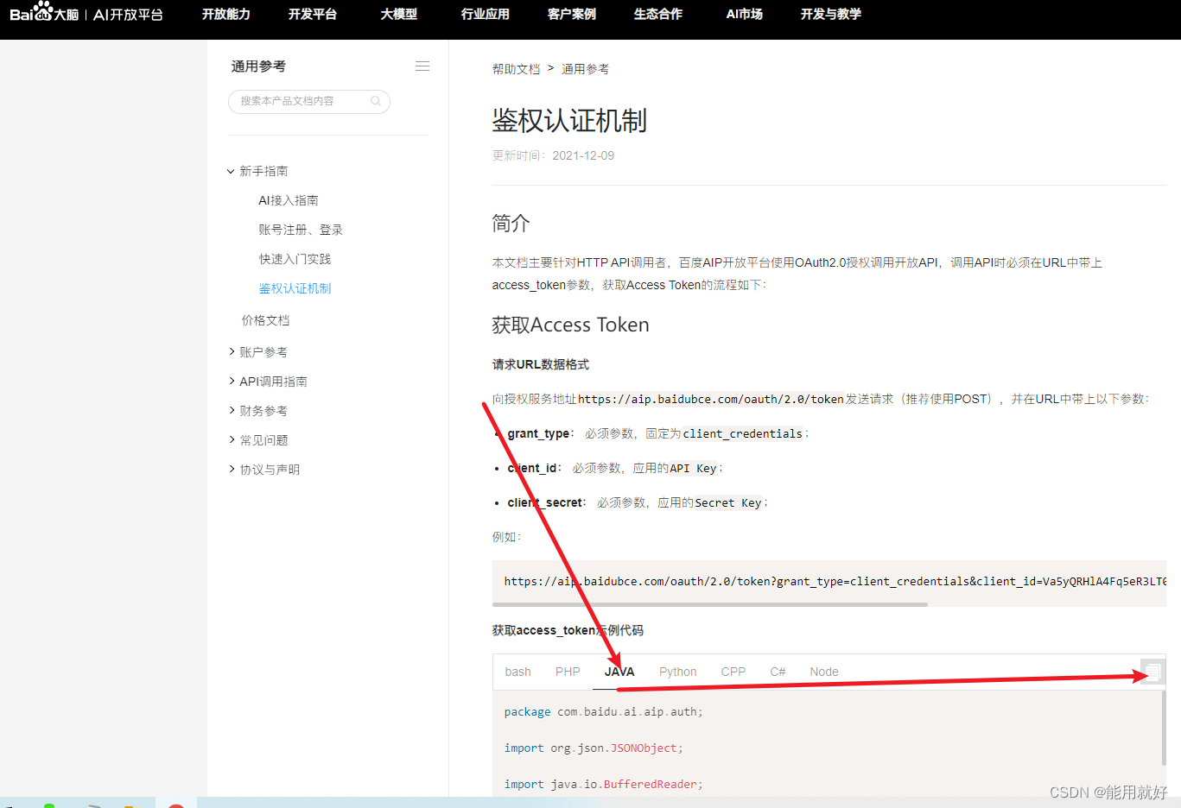1181x808 pixels.
Task: Switch to the Node code tab
Action: point(824,672)
